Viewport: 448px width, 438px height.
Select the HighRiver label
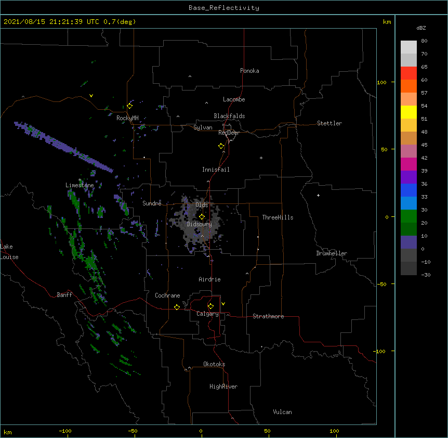(223, 387)
